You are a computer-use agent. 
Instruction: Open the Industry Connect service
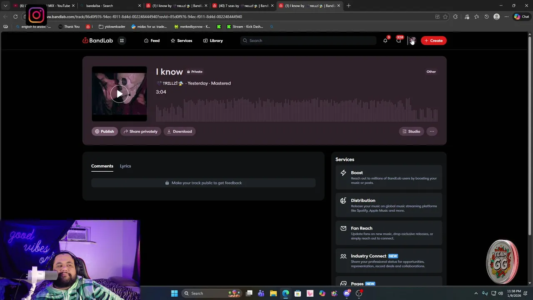point(389,261)
